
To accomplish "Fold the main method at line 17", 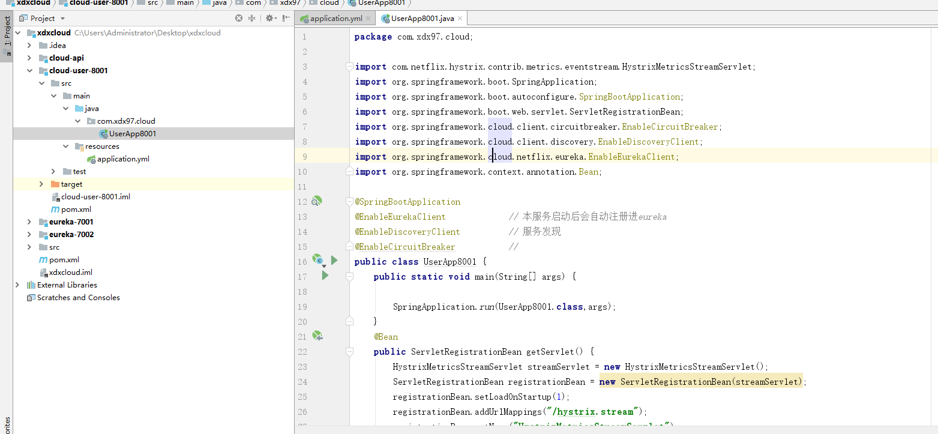I will (349, 276).
